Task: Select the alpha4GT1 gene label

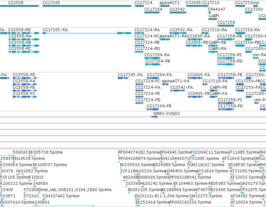Action: click(169, 3)
